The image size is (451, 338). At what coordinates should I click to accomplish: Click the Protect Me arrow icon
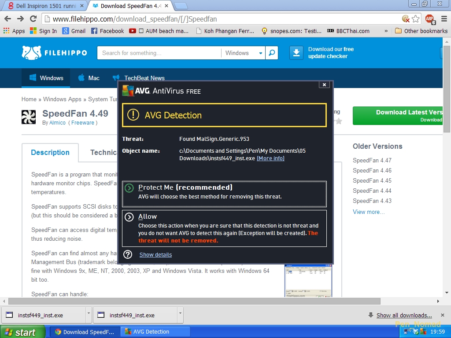point(129,188)
